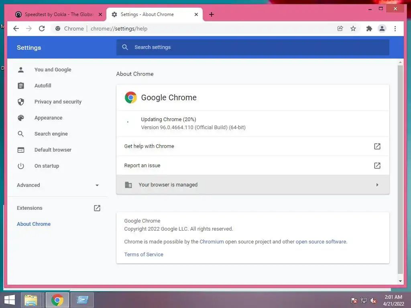Click the Version 96.0.4664.110 text
The height and width of the screenshot is (308, 411).
(x=193, y=128)
